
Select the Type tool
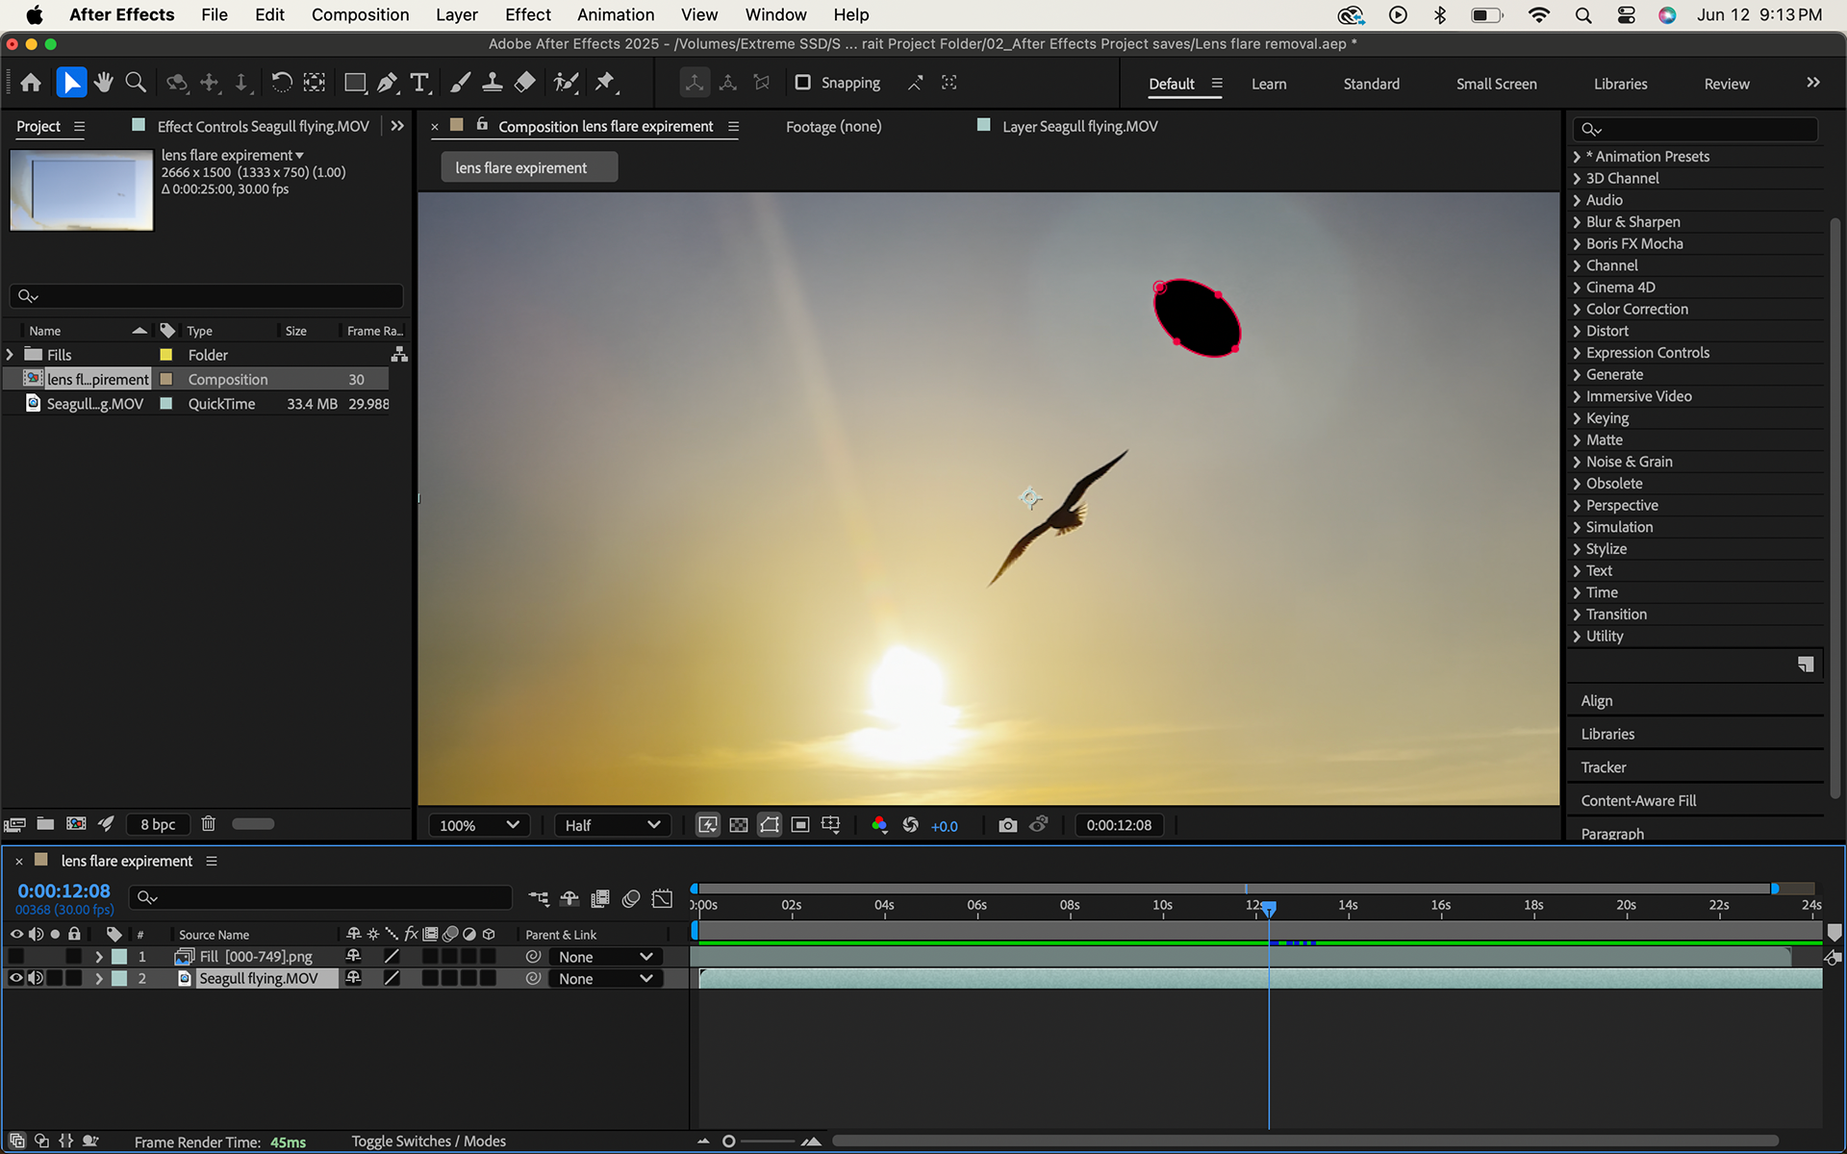419,83
